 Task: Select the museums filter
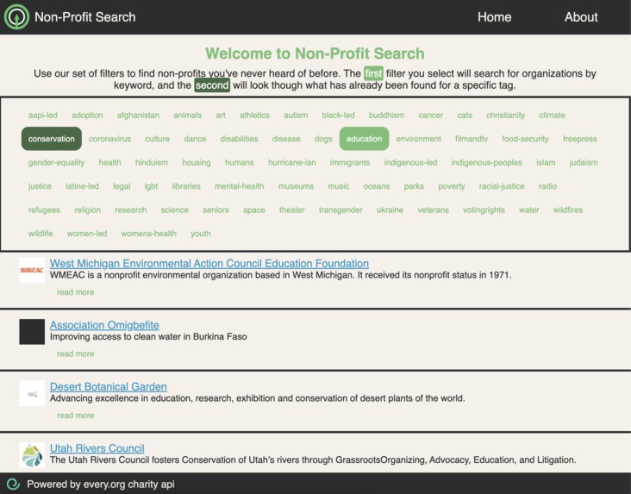[297, 186]
